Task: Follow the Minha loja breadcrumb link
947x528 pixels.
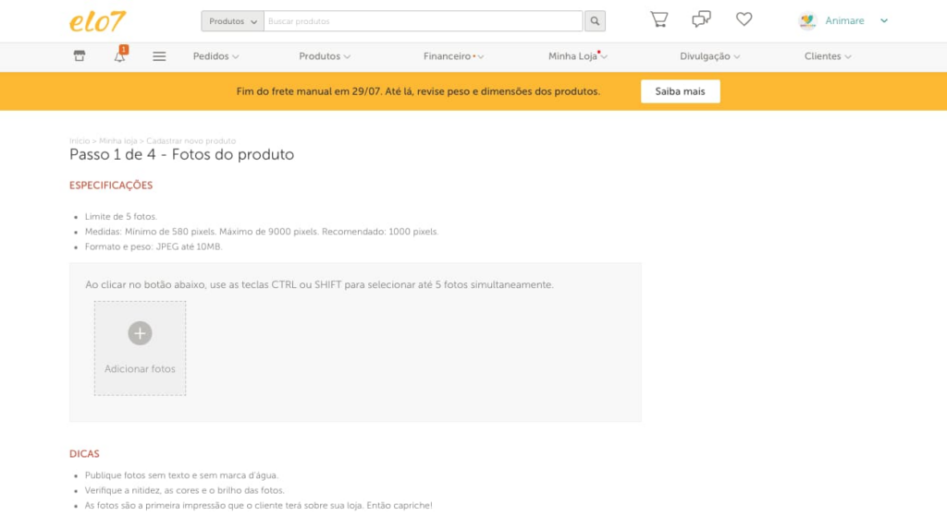Action: [117, 141]
